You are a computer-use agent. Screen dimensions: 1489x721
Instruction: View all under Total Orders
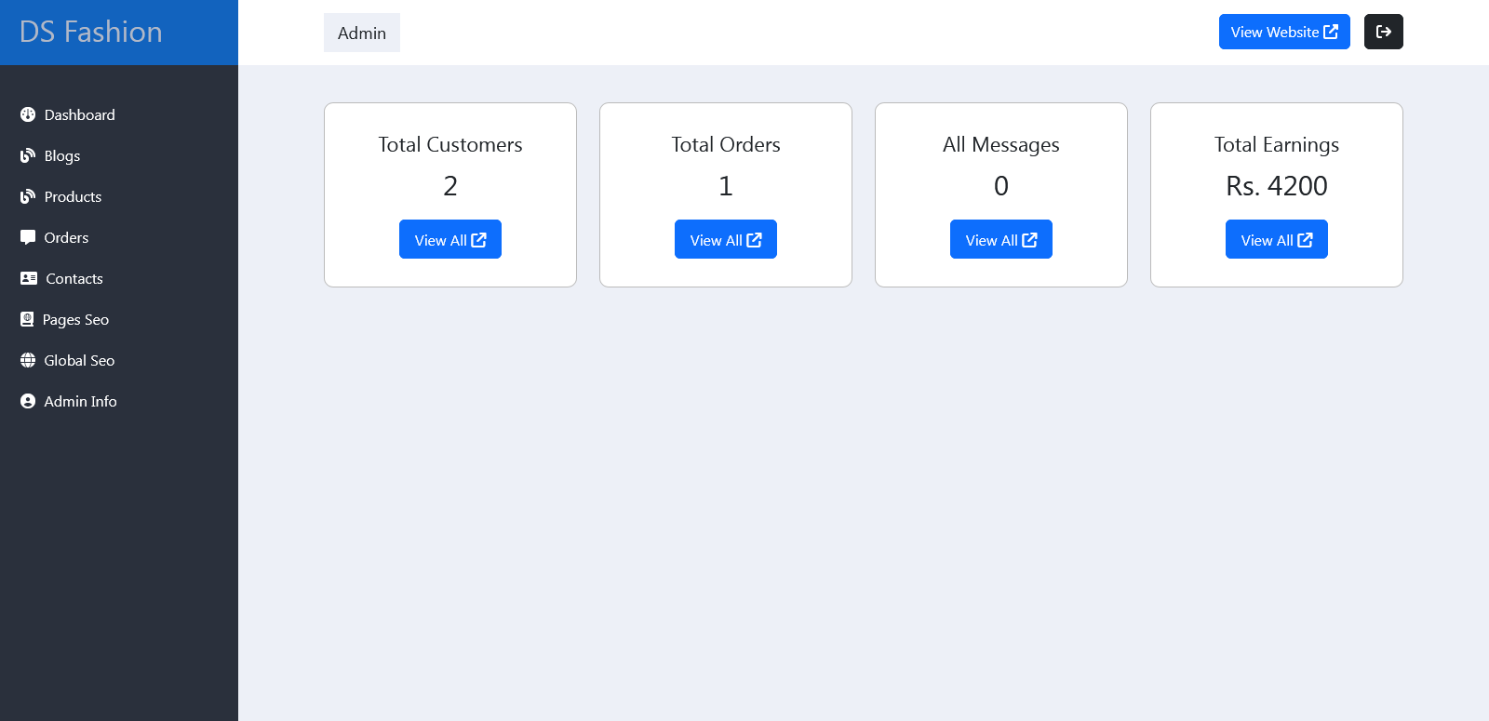726,239
